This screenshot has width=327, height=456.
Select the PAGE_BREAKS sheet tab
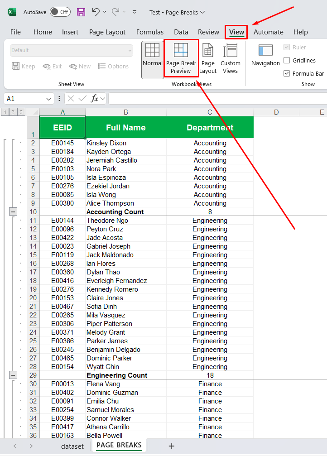(119, 445)
